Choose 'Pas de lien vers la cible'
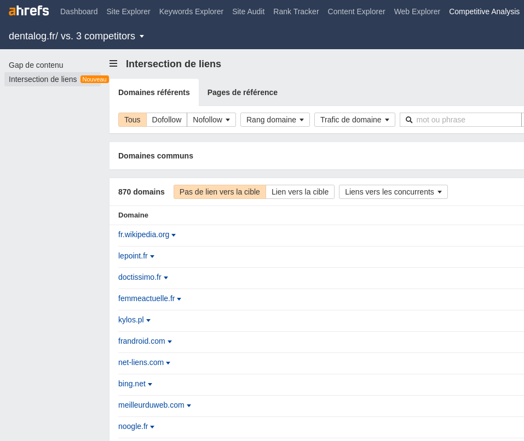 (220, 192)
